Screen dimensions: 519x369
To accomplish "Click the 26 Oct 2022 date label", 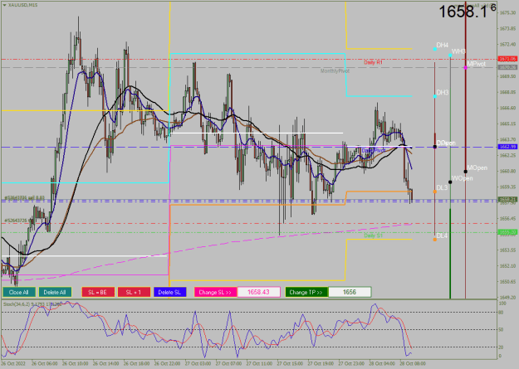I will click(x=13, y=364).
